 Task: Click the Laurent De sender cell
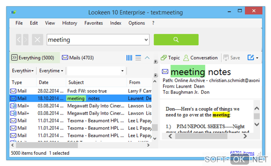140,98
